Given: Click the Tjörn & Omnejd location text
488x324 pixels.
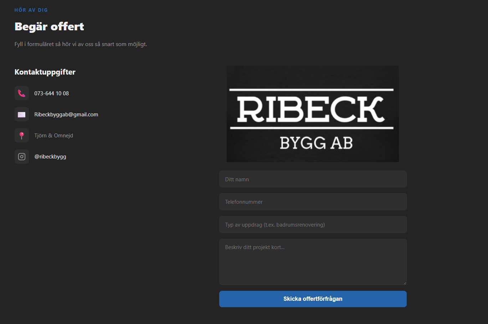Looking at the screenshot, I should (x=54, y=136).
